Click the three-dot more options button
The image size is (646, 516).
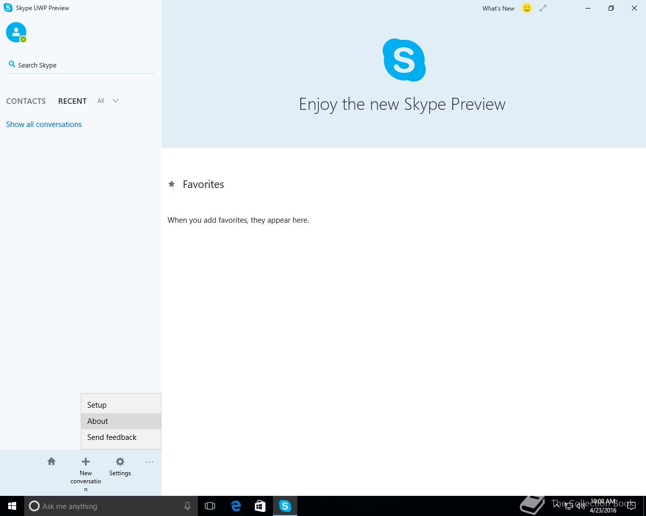(149, 462)
